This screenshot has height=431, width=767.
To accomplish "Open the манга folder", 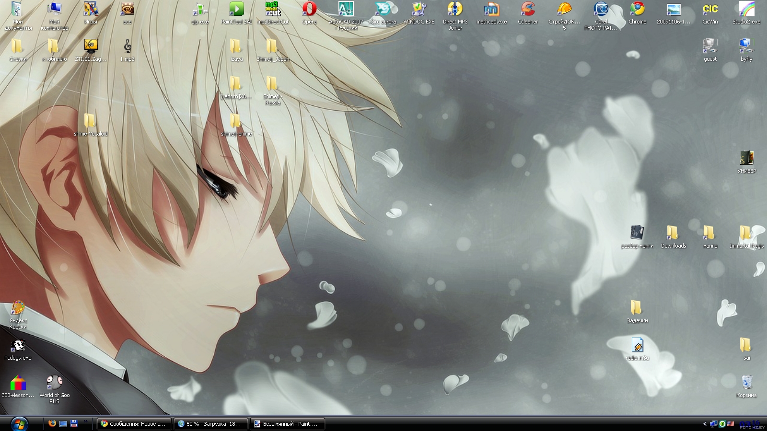I will [x=710, y=237].
